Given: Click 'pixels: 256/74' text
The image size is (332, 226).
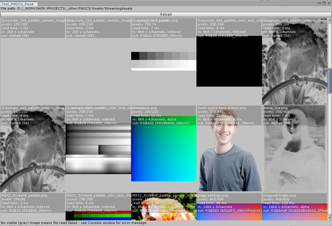Looking at the screenshot, I should [x=144, y=24].
